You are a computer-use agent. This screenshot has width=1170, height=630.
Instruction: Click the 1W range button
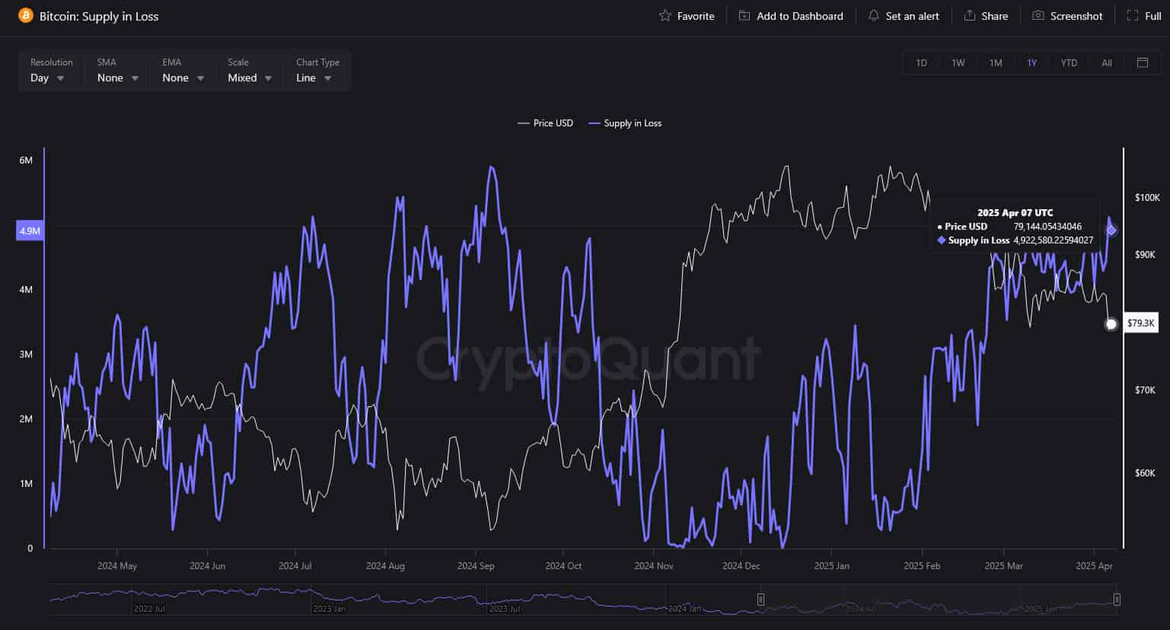pos(958,62)
